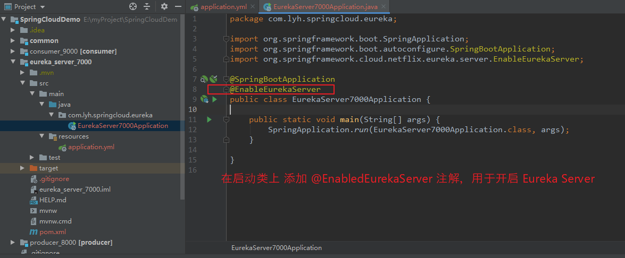Viewport: 625px width, 258px height.
Task: Collapse eureka_server_7000 module
Action: [x=13, y=62]
